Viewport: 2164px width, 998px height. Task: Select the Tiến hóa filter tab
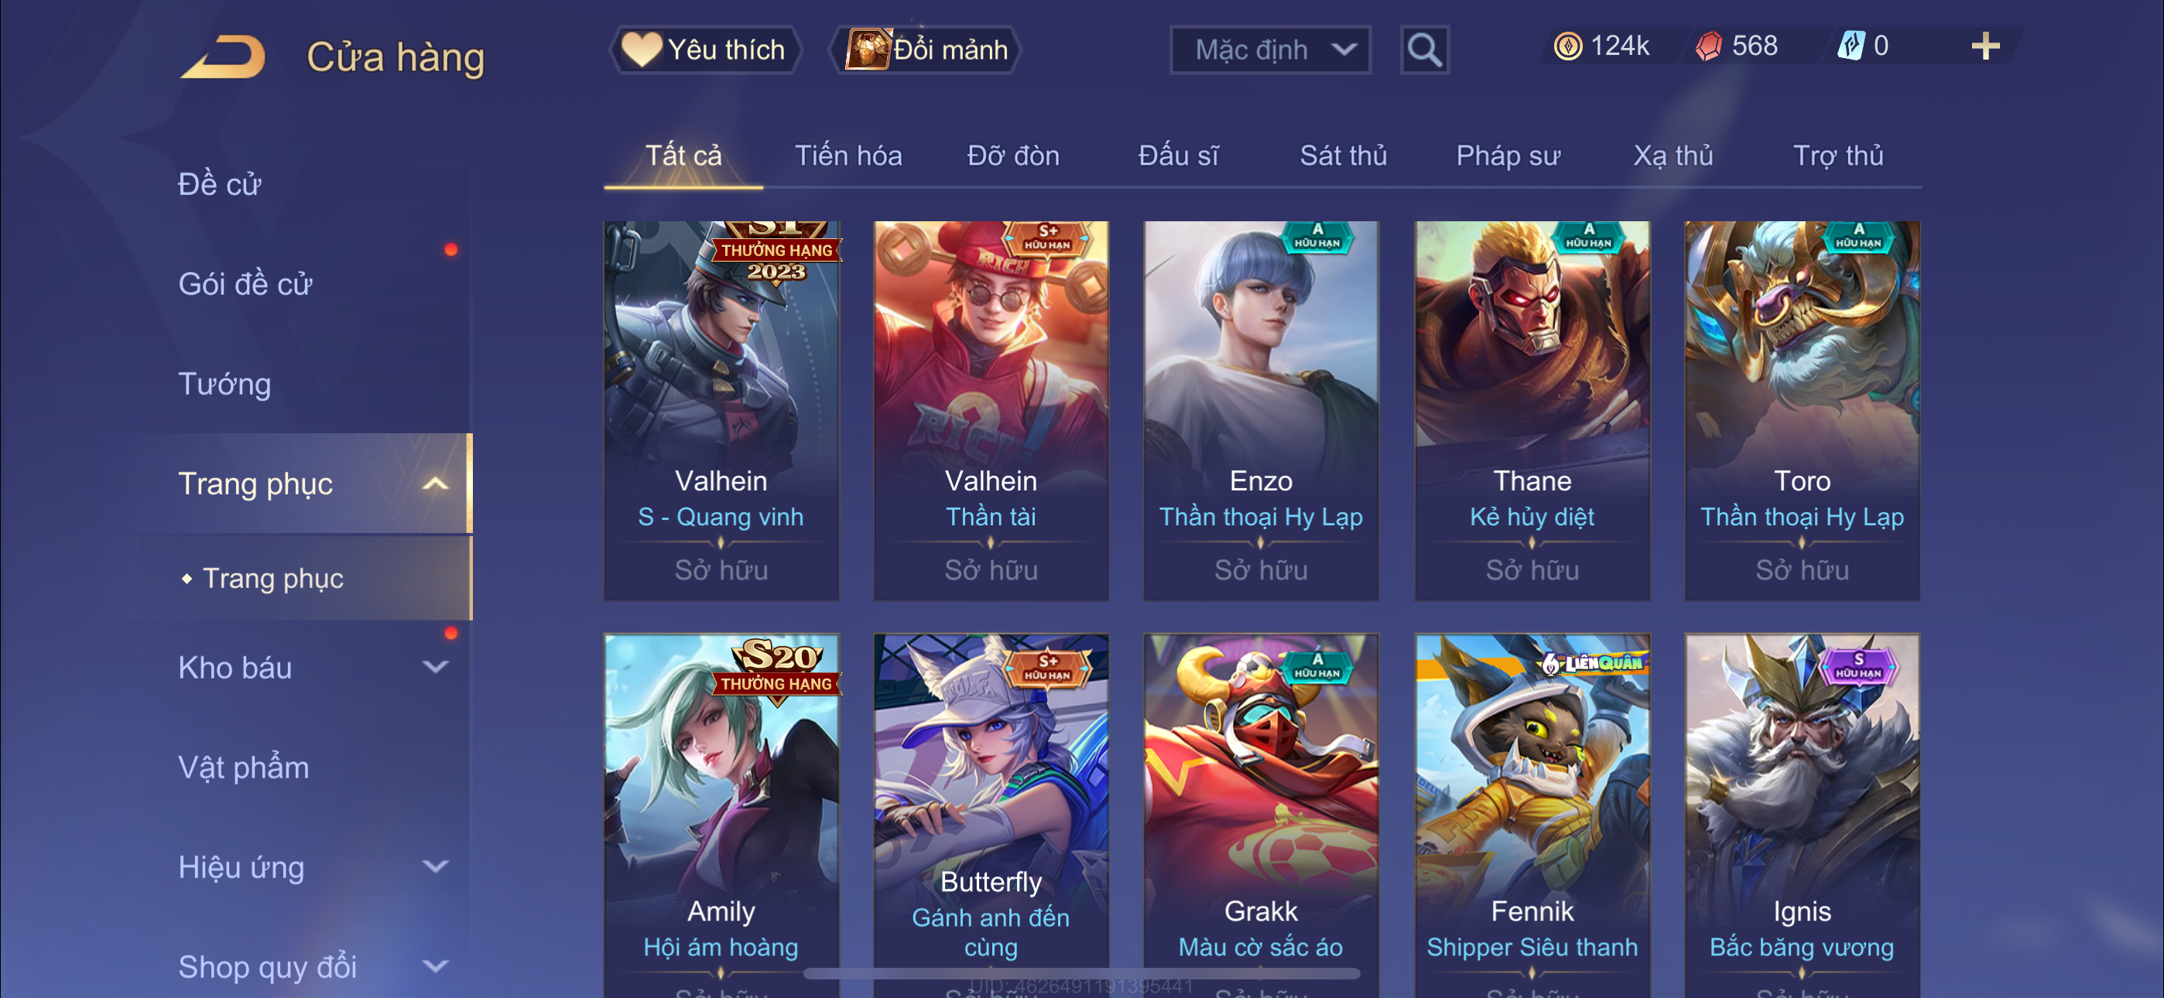tap(847, 156)
